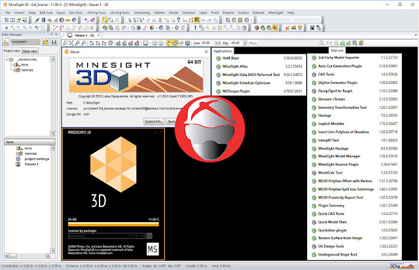
Task: Click the highlighted grid icon beside the undo arrow
Action: [x=197, y=20]
